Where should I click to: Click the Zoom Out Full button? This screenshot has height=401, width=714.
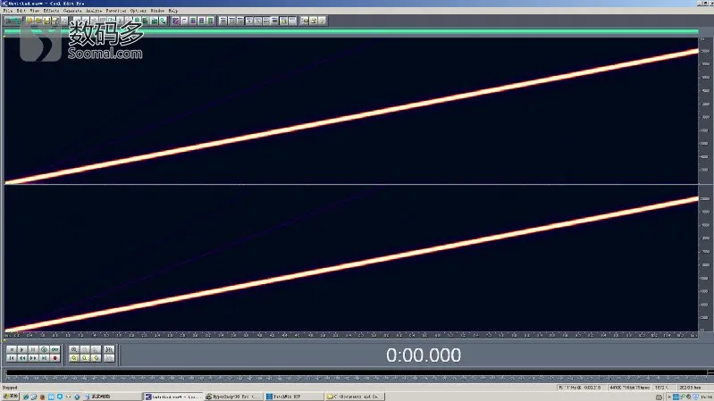point(96,349)
